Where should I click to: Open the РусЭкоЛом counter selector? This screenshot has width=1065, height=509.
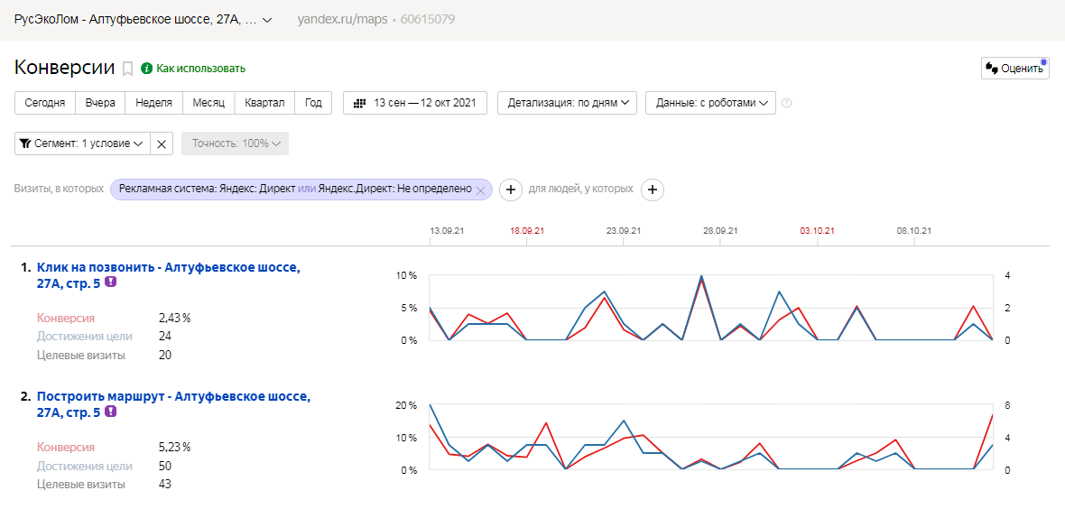[143, 19]
